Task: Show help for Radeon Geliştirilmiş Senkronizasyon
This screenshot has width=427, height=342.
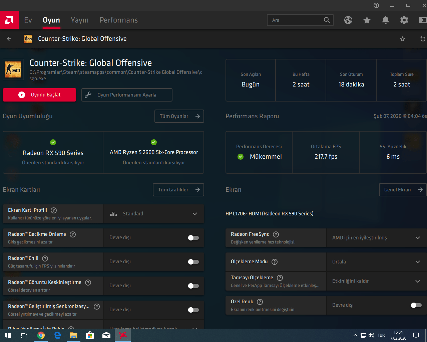Action: (x=97, y=307)
